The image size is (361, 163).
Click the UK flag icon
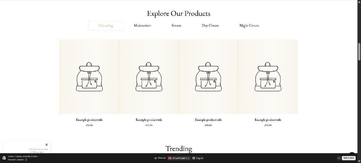pyautogui.click(x=170, y=158)
